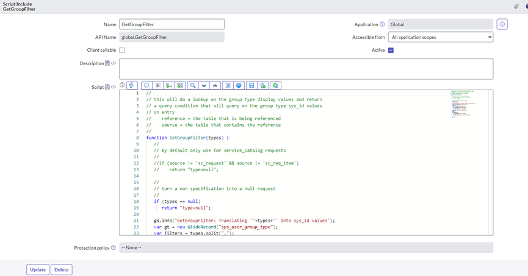The image size is (528, 276).
Task: Click line 21 gs.info statement
Action: 245,221
